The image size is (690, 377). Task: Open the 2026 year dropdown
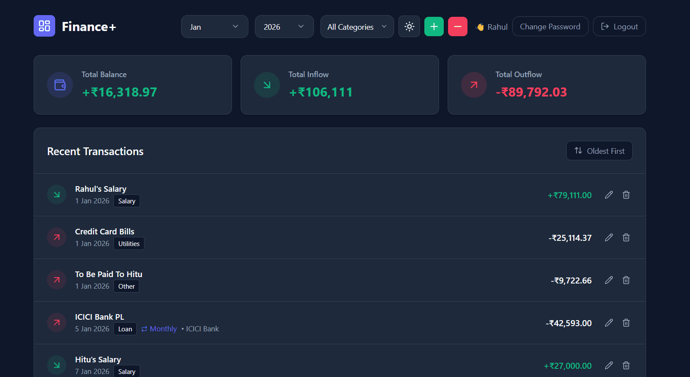(x=284, y=27)
